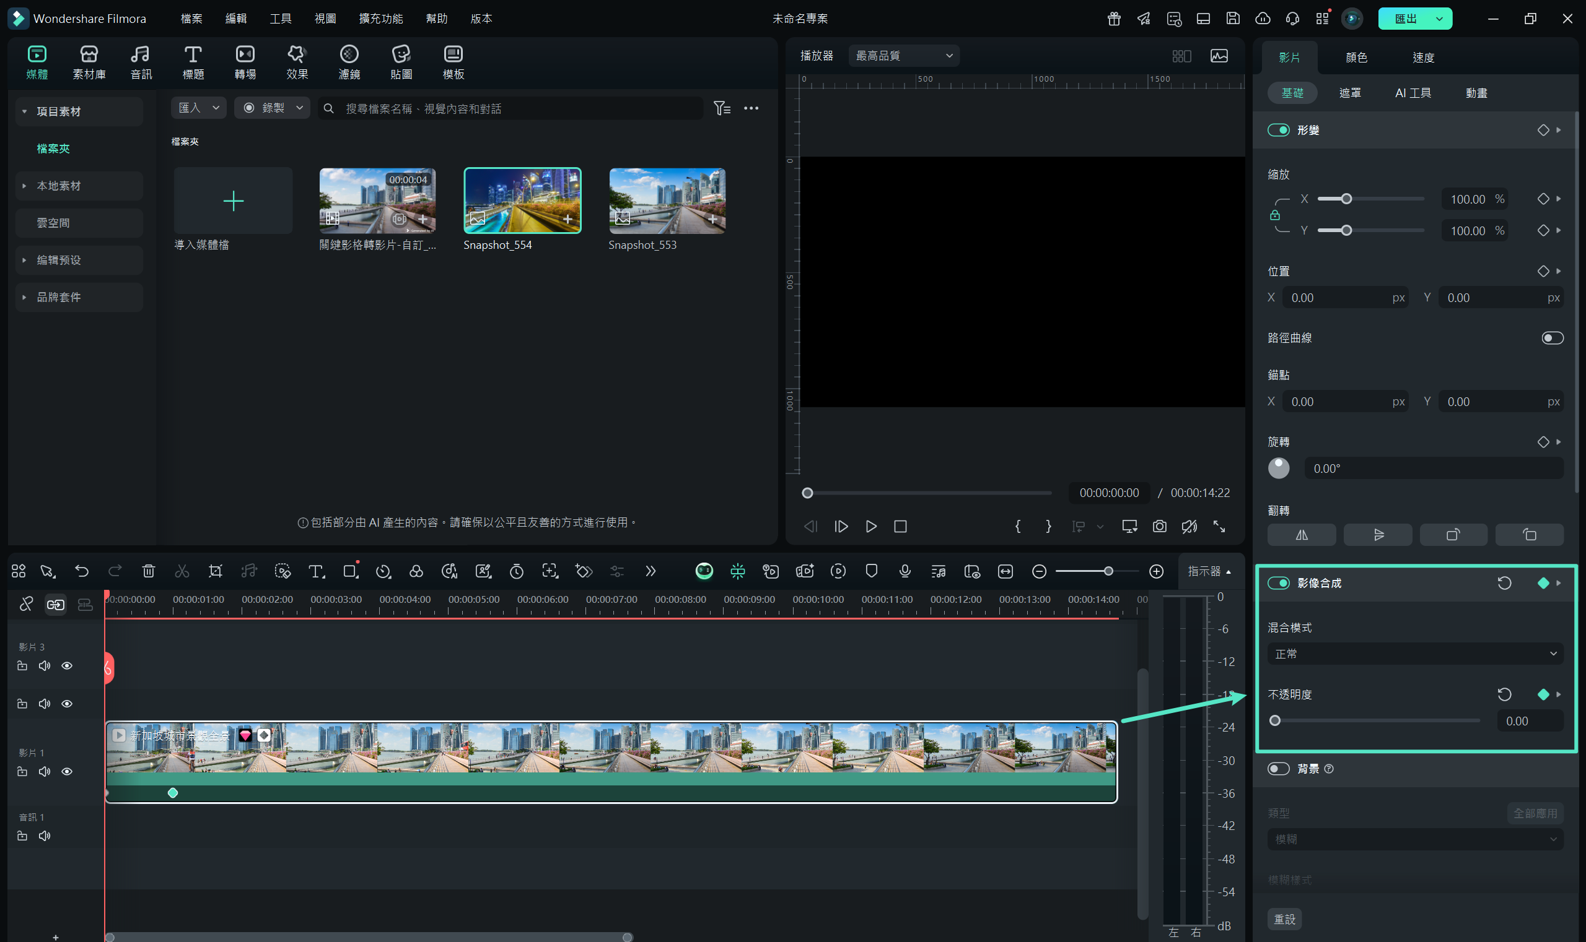
Task: Toggle the 形變 transform switch
Action: [x=1278, y=130]
